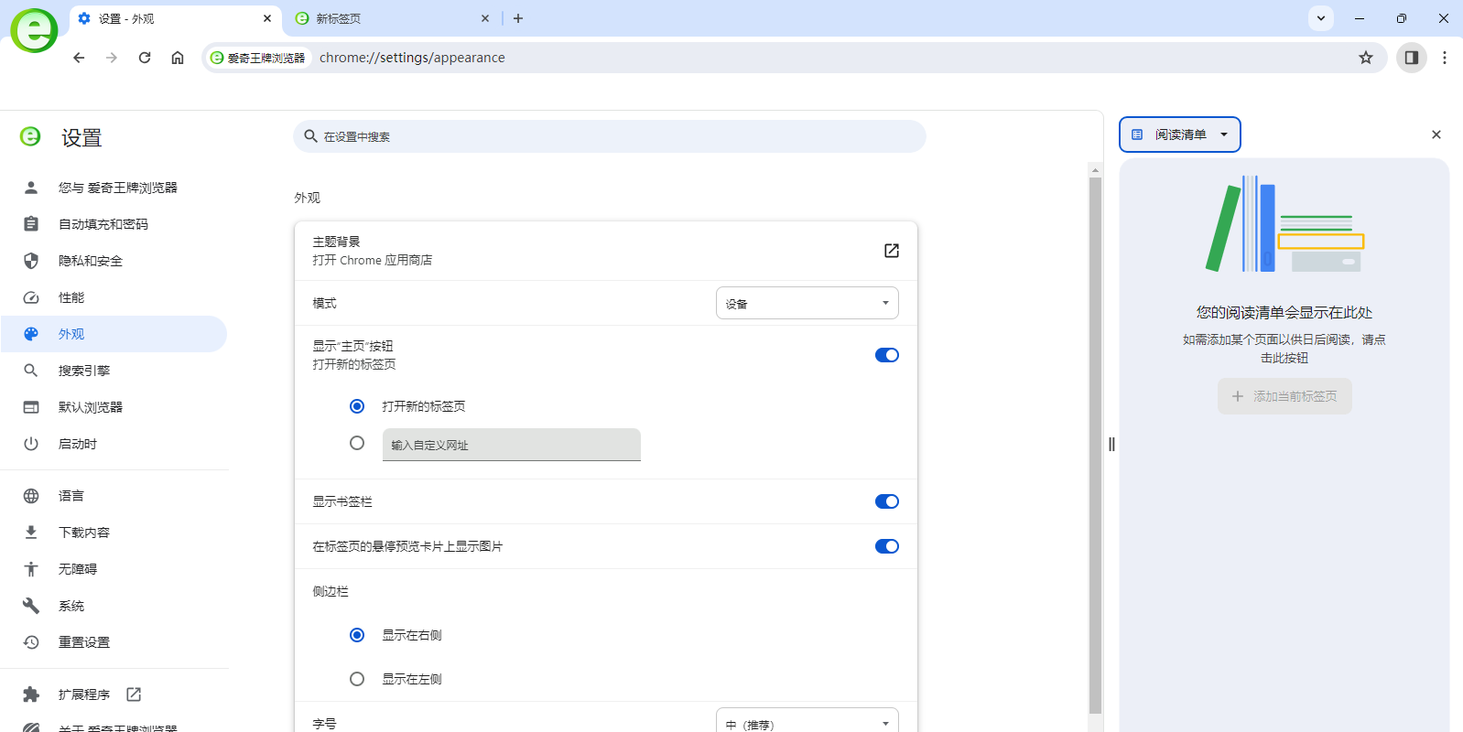Click the back navigation arrow
The width and height of the screenshot is (1463, 732).
(x=79, y=58)
